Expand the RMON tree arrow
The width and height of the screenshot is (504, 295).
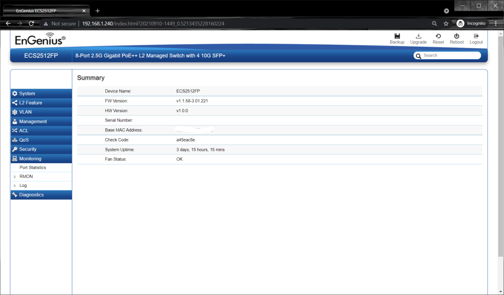pos(15,177)
